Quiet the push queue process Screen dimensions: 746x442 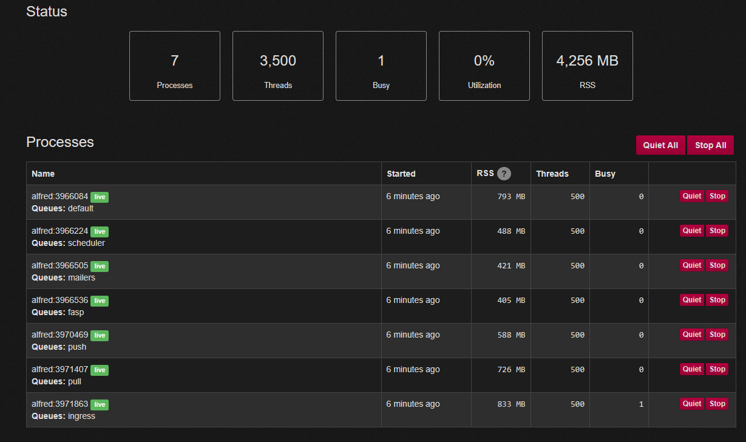691,335
